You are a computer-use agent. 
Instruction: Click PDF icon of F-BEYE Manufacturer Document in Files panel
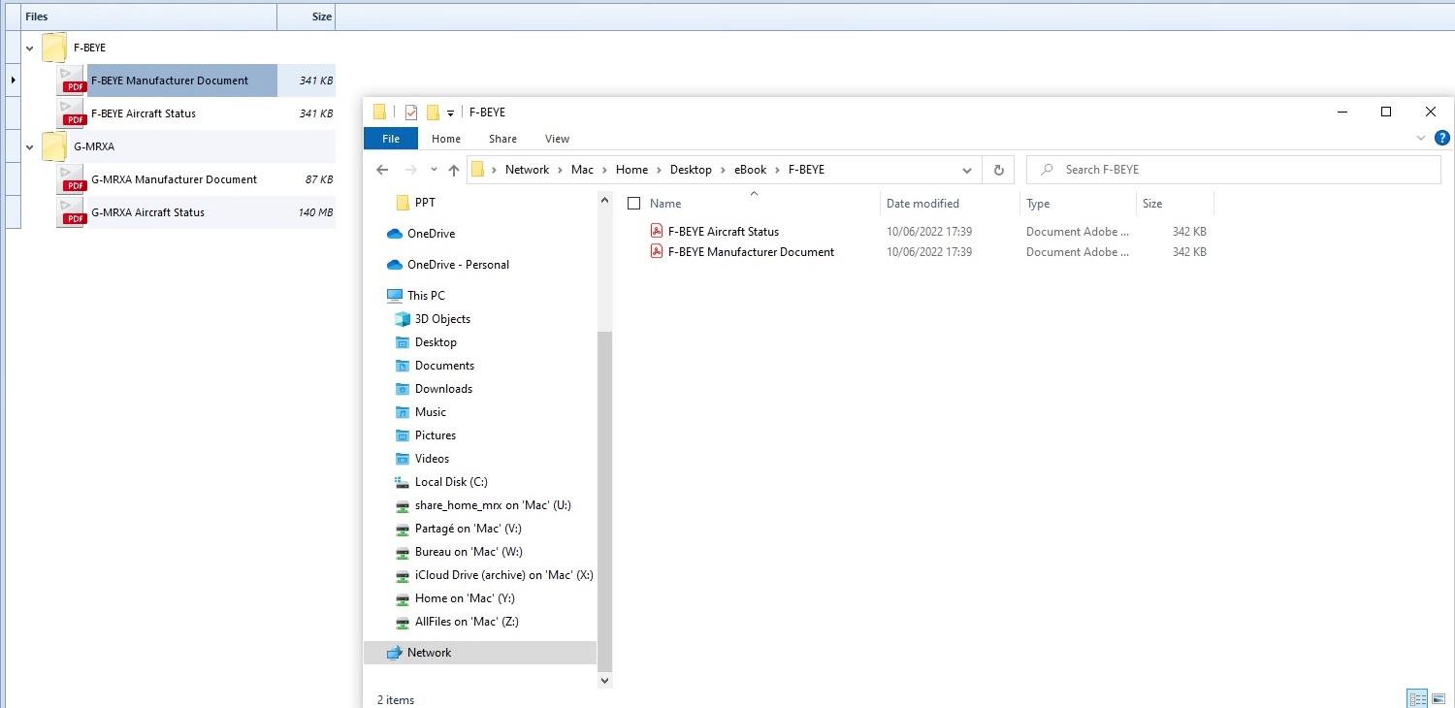click(72, 80)
